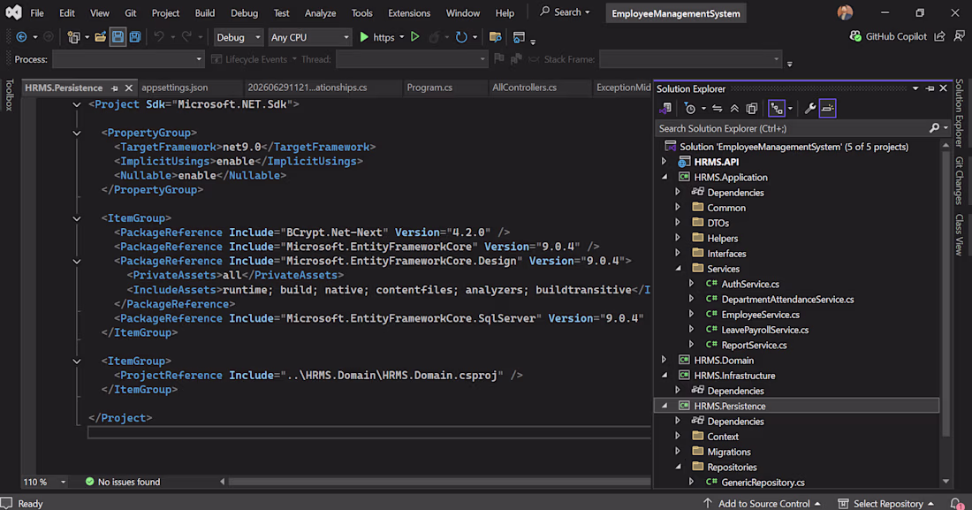The height and width of the screenshot is (510, 972).
Task: Expand the DTOs folder
Action: 678,223
